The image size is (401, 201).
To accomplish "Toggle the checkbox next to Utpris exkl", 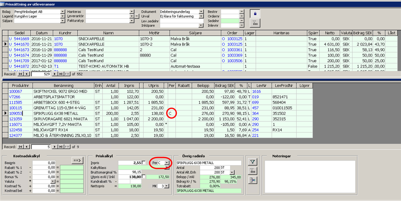I will click(x=144, y=176).
